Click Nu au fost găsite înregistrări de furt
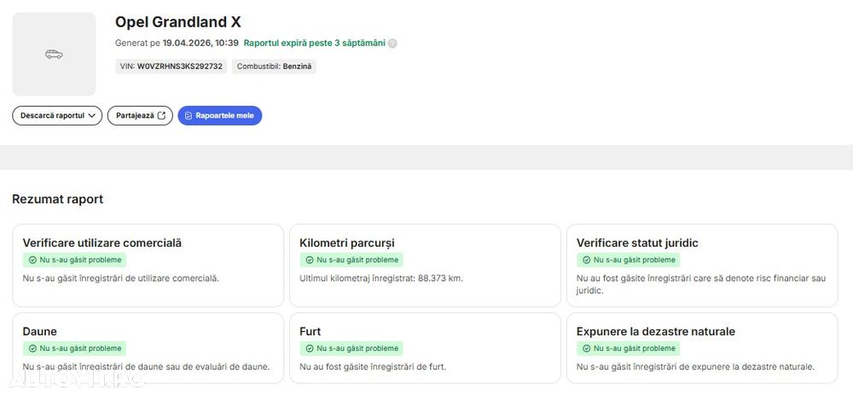 pyautogui.click(x=373, y=367)
